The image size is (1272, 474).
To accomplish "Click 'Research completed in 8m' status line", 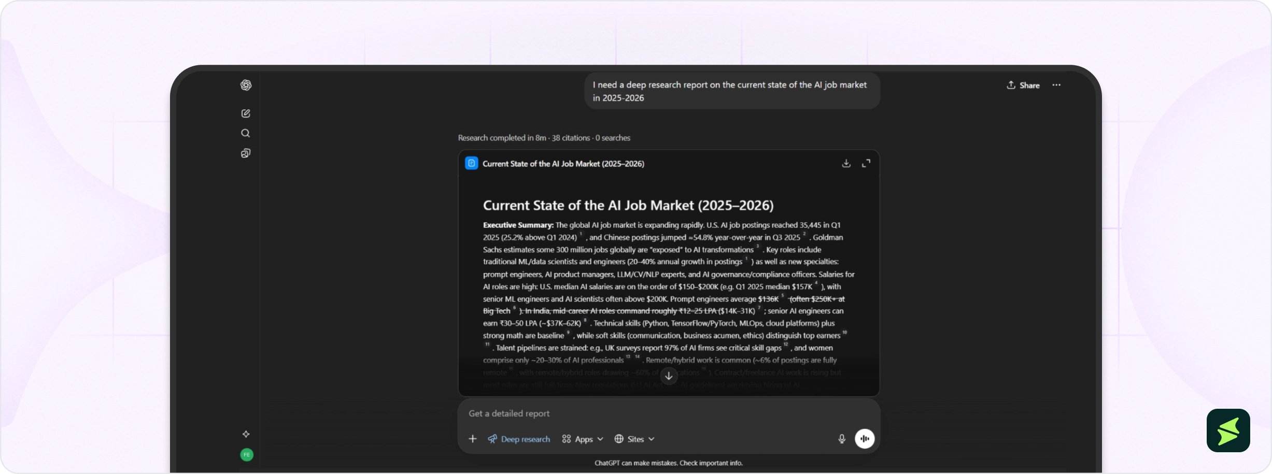I will (x=544, y=138).
